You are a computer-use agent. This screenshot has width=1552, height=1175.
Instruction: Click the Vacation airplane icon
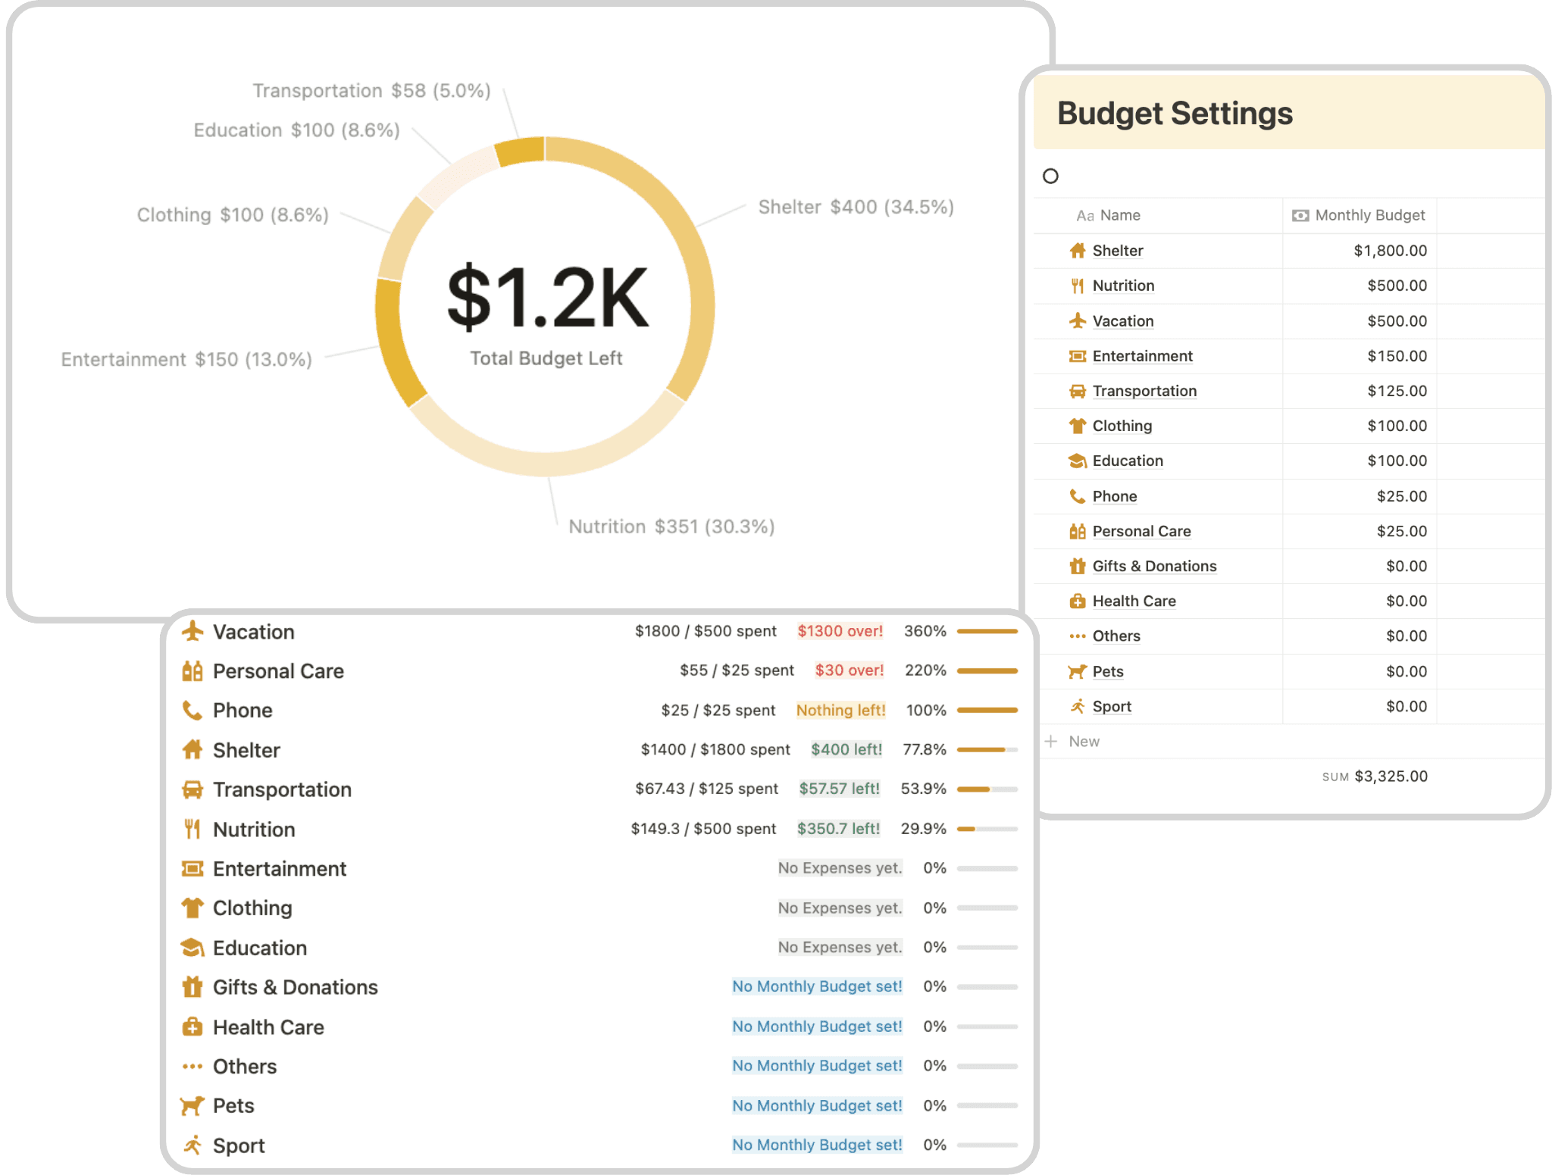[x=1079, y=321]
